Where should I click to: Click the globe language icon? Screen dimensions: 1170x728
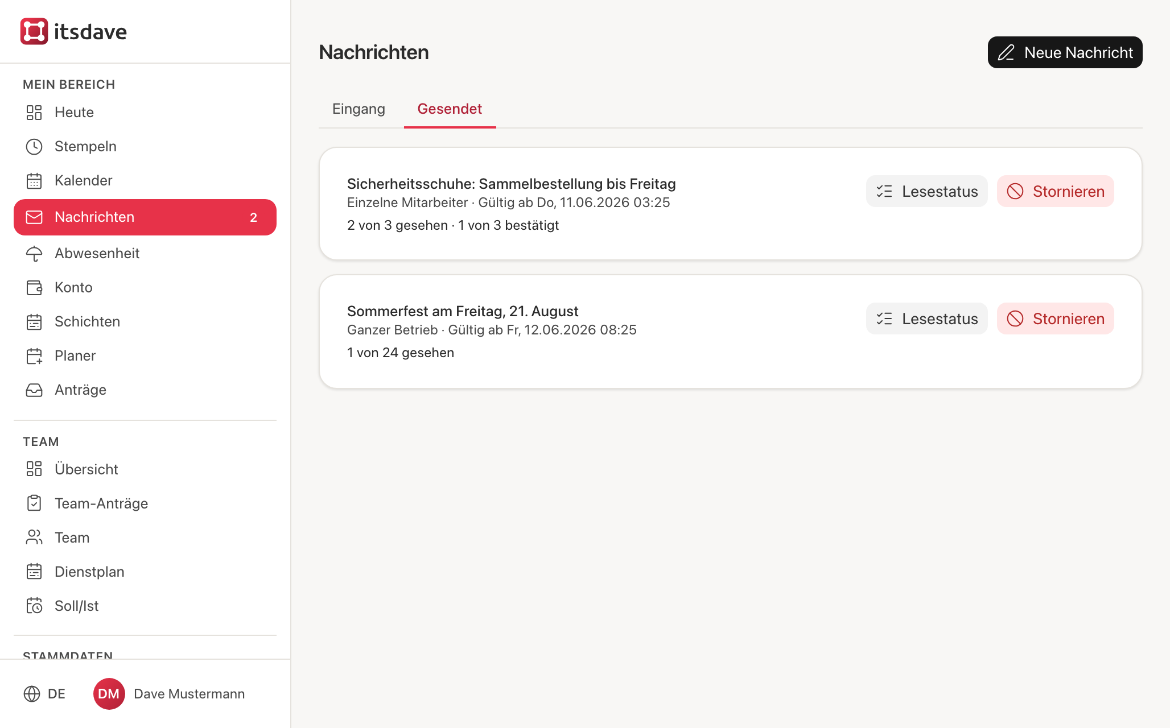point(32,694)
